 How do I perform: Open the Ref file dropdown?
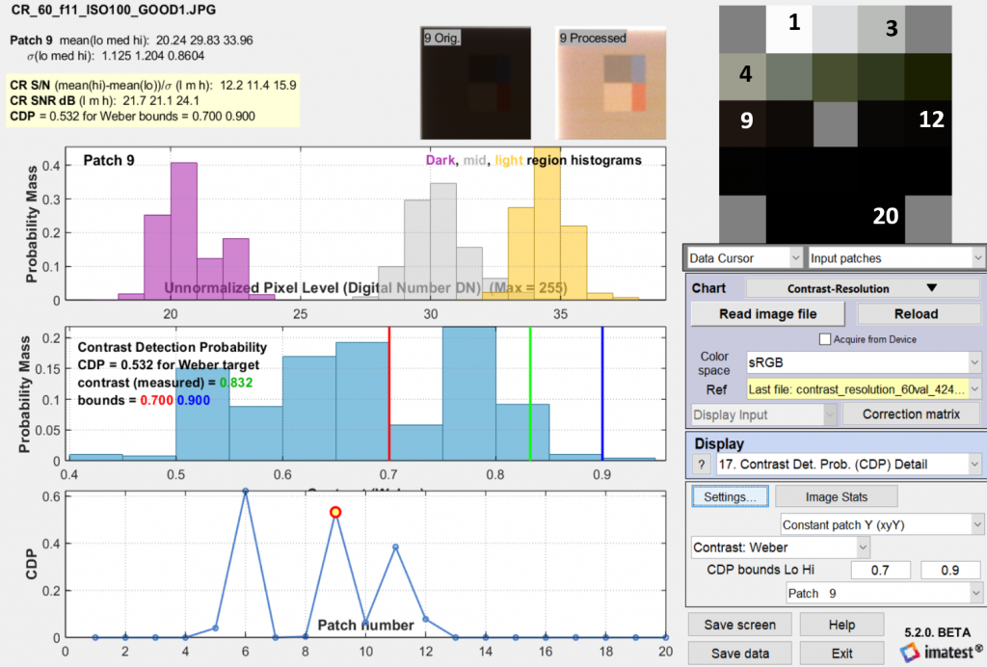click(863, 389)
